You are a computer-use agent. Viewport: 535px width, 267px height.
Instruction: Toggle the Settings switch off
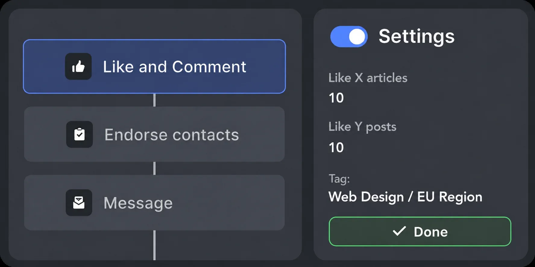pyautogui.click(x=349, y=36)
